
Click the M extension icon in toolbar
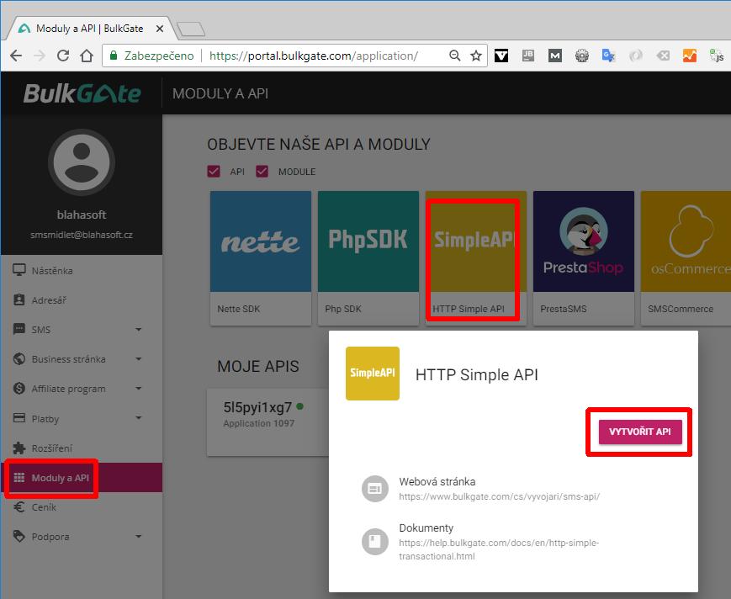[x=555, y=56]
